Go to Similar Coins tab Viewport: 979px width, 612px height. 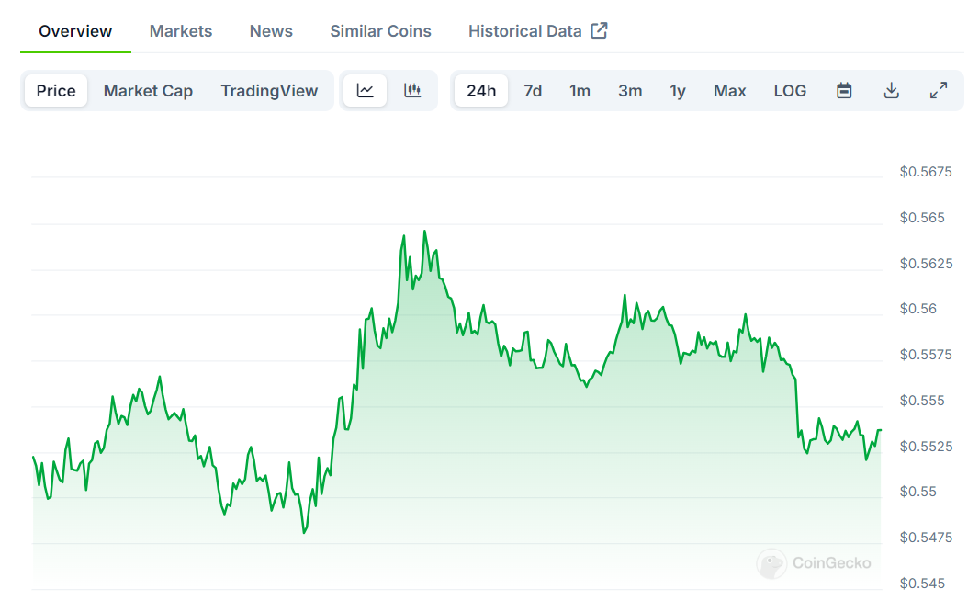380,31
